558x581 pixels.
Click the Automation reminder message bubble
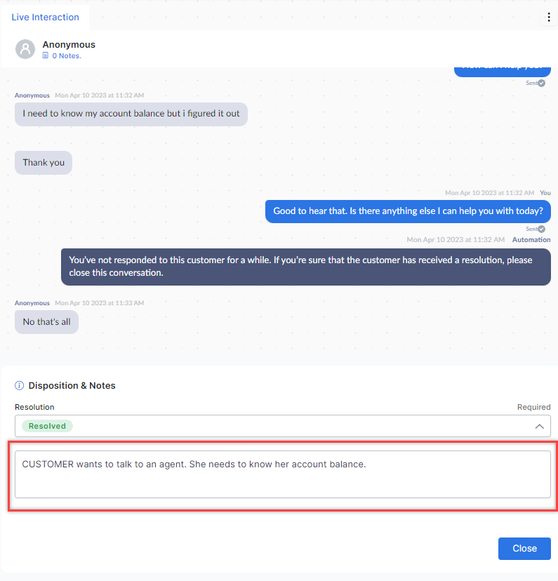click(x=306, y=267)
